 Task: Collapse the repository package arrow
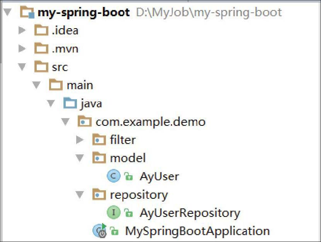(80, 195)
